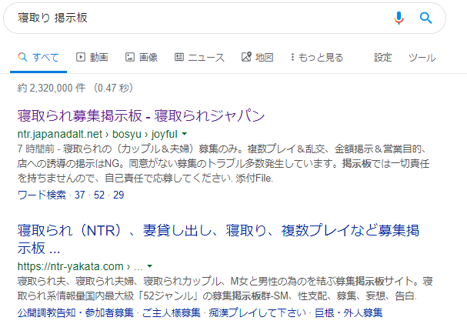
Task: Open 設定 options
Action: [383, 57]
